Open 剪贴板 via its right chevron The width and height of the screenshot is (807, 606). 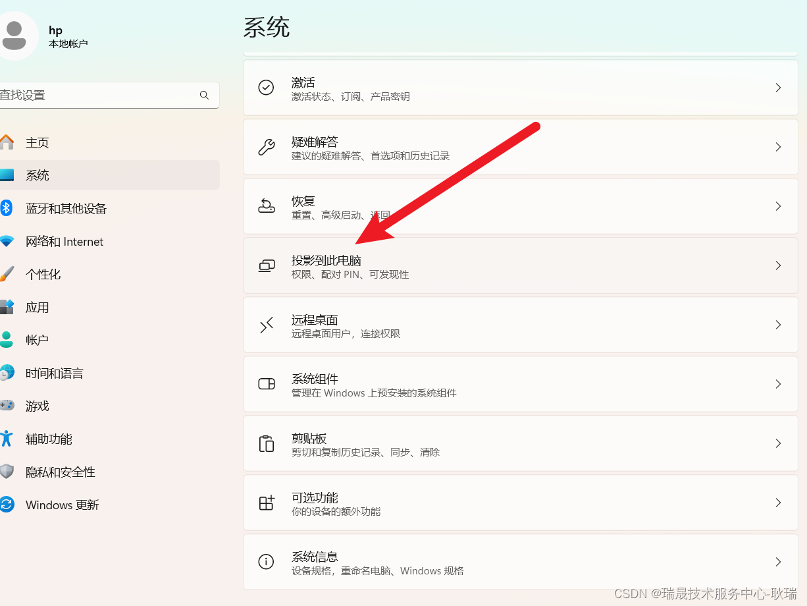click(778, 443)
